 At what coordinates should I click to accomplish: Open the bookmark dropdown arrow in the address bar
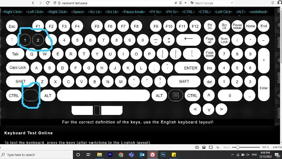pyautogui.click(x=186, y=3)
